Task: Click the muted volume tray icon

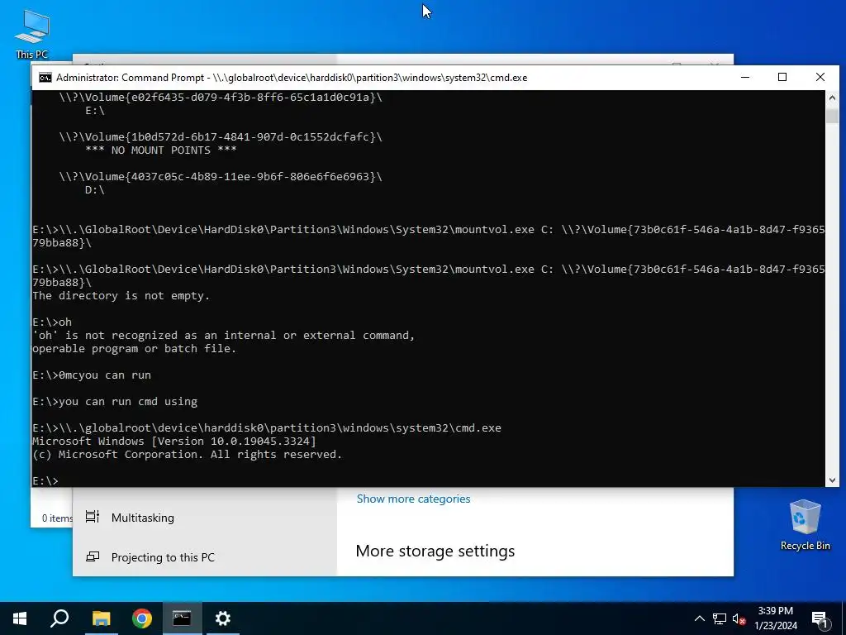Action: pyautogui.click(x=739, y=618)
